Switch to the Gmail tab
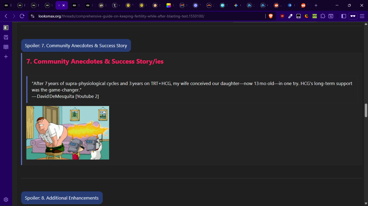This screenshot has width=368, height=206. [x=182, y=5]
